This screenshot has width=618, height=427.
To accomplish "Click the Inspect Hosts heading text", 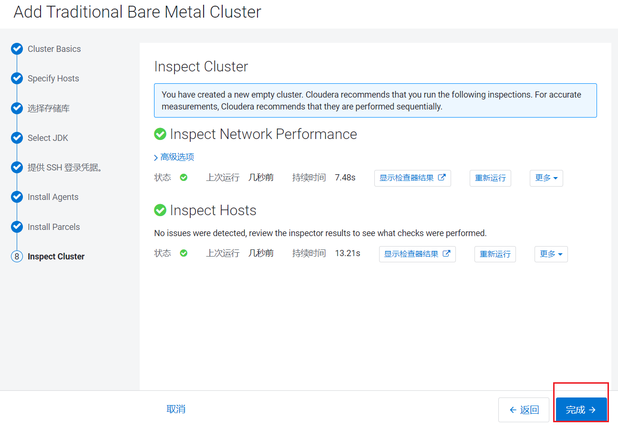I will pyautogui.click(x=213, y=210).
